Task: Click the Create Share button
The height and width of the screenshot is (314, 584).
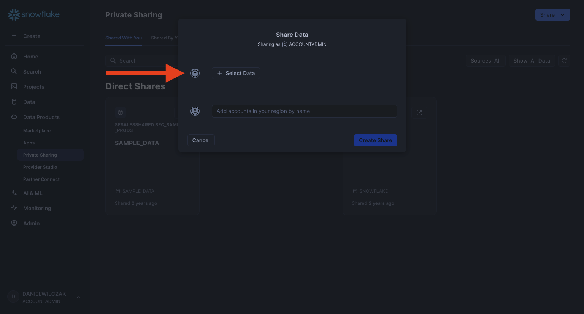Action: pos(375,140)
